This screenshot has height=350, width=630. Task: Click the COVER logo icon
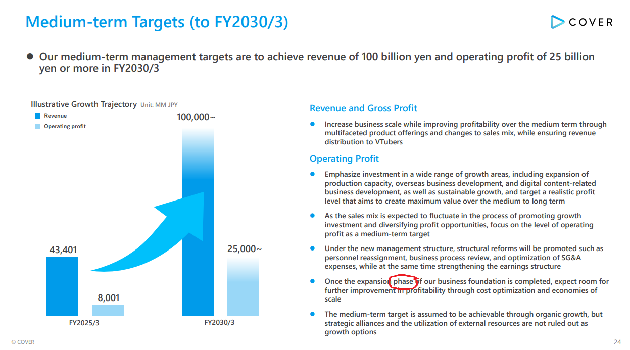[557, 22]
